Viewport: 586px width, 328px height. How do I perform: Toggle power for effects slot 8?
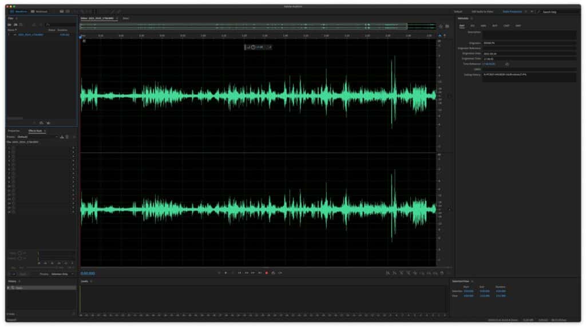(x=13, y=178)
